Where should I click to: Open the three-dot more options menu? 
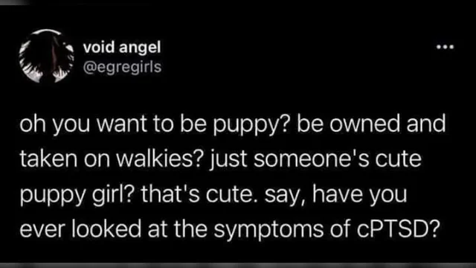pos(445,47)
